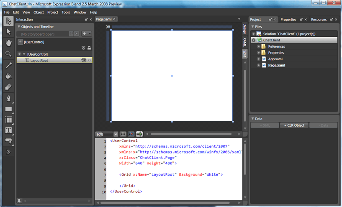Select the TextBlock tool

(x=8, y=130)
